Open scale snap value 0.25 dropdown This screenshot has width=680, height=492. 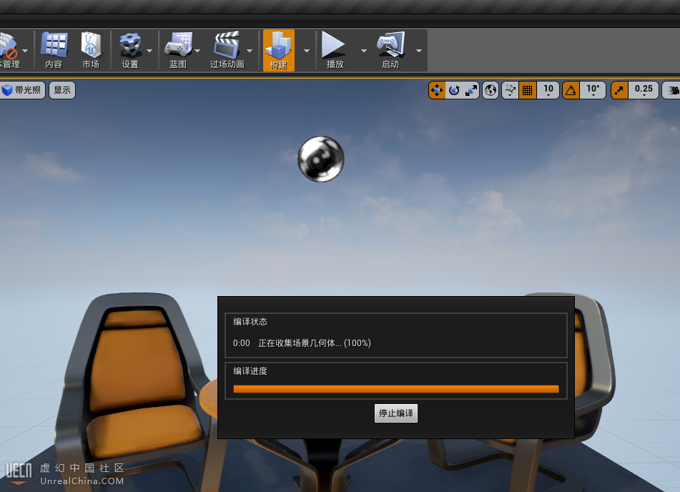pos(644,90)
